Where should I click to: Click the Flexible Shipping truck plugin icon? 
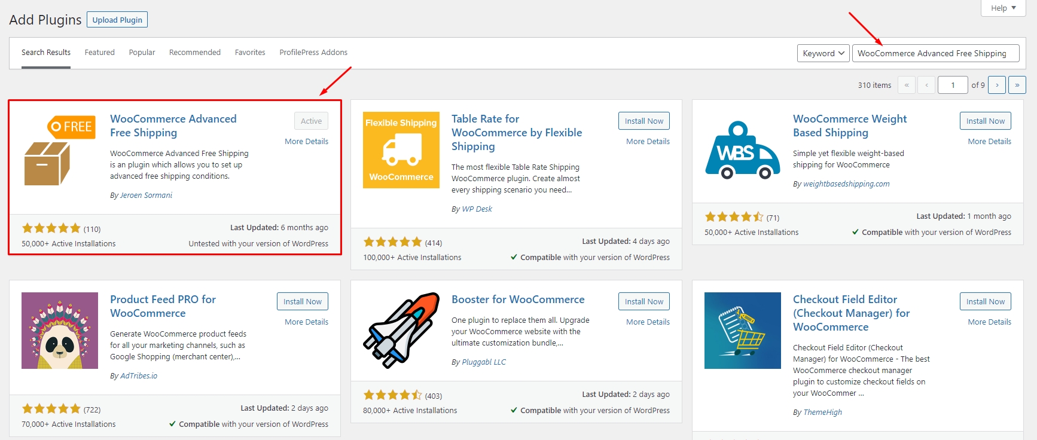coord(401,150)
